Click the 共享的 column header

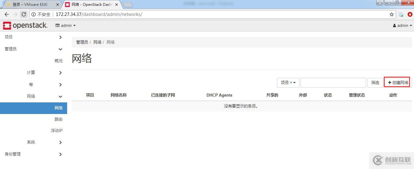click(272, 95)
